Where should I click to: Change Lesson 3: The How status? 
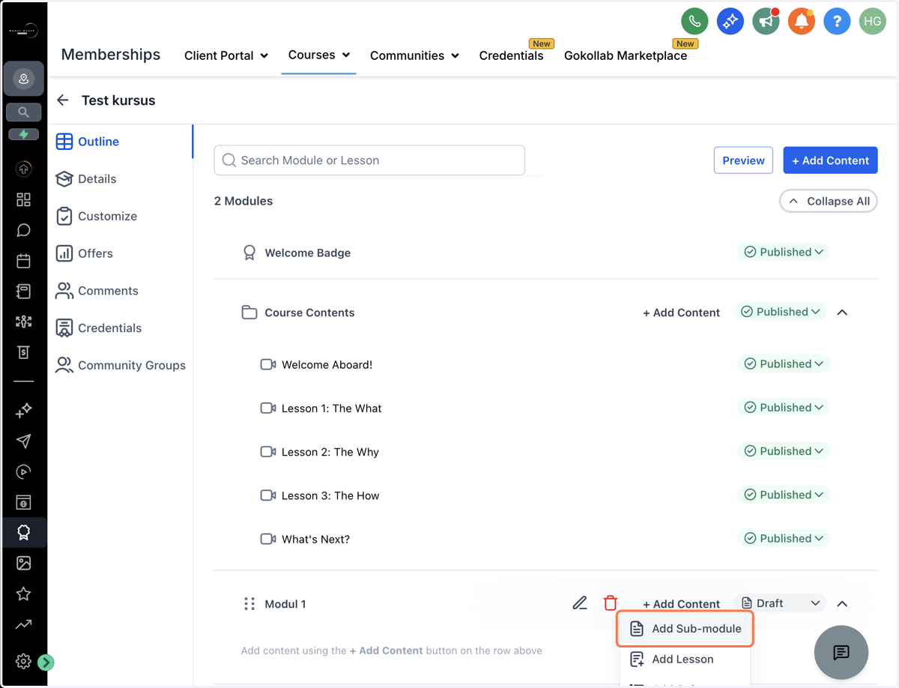(x=784, y=495)
